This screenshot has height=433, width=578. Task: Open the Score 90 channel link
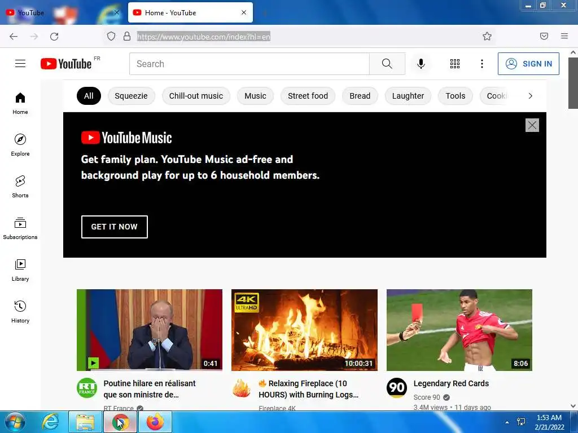(427, 397)
